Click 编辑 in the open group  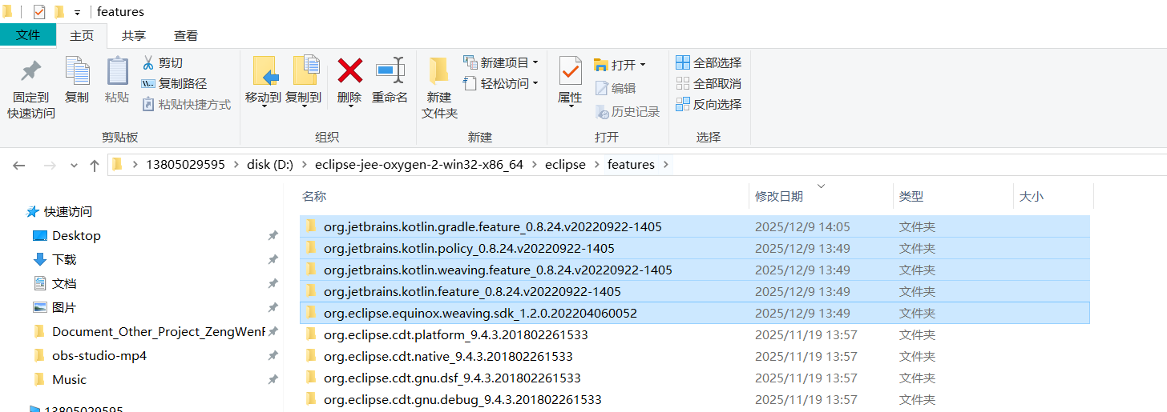point(616,88)
